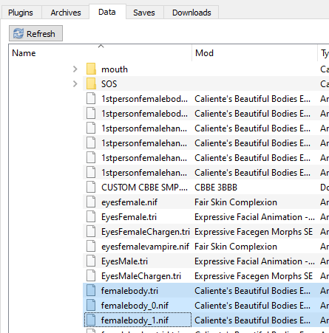Click the CBBE 3BBB mod cell
Viewport: 329px width, 333px height.
point(216,188)
